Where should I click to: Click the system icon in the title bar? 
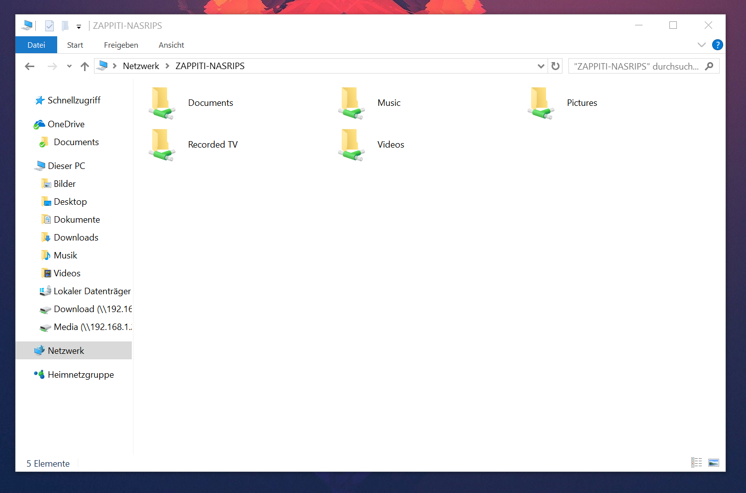[x=27, y=25]
